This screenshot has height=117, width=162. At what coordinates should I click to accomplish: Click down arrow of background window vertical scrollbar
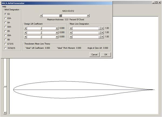[x=5, y=113]
